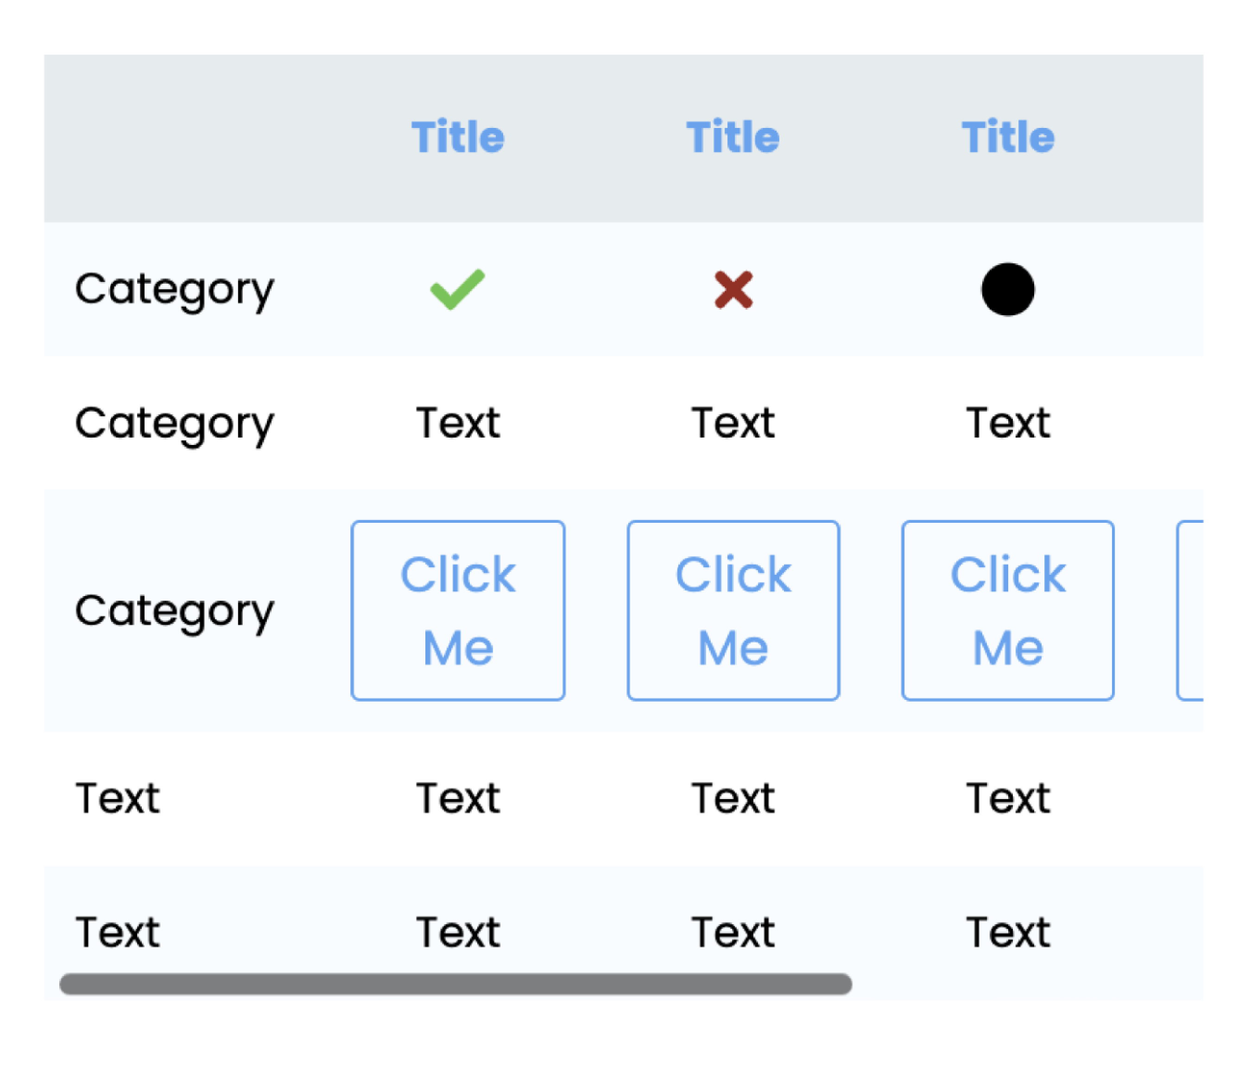Click last visible Text cell in second Category row
This screenshot has width=1251, height=1092.
(x=1008, y=424)
